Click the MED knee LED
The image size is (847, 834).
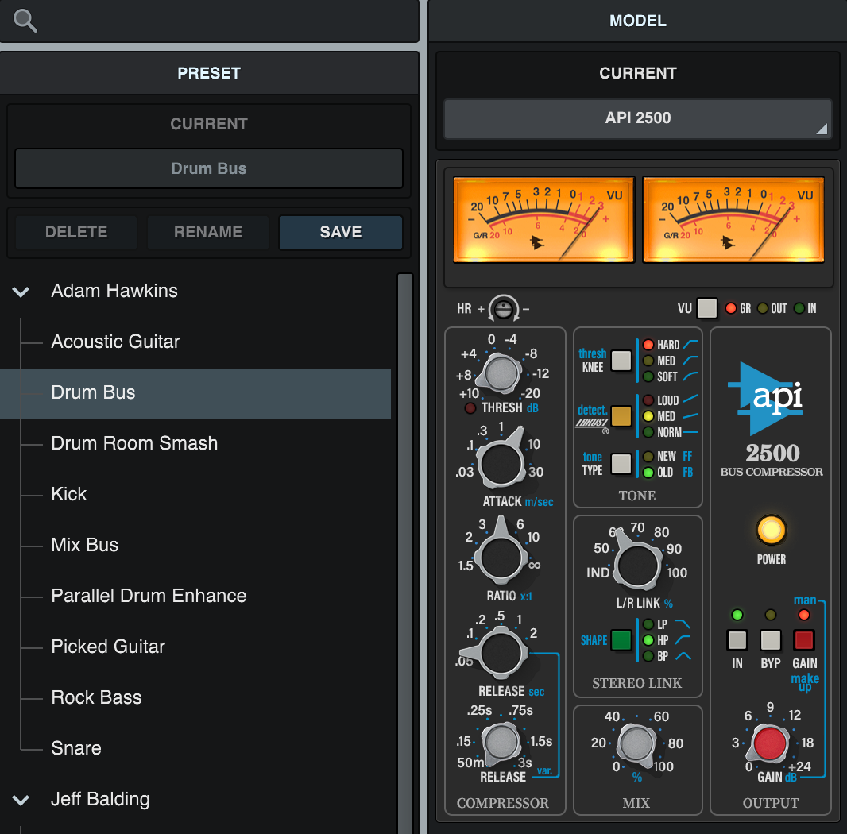[x=648, y=361]
